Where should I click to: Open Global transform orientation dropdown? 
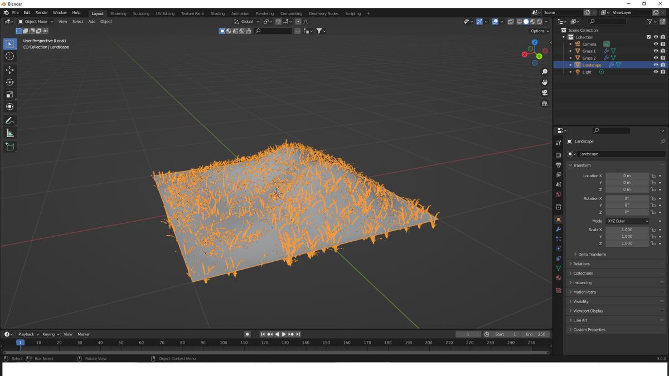(246, 22)
